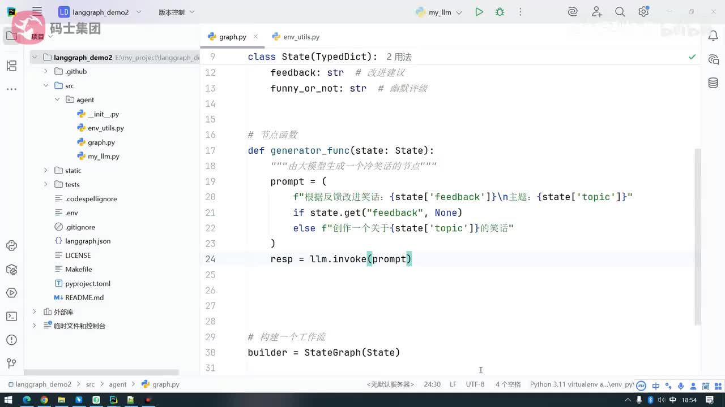Open README.md in the tree
The width and height of the screenshot is (725, 407).
(84, 298)
